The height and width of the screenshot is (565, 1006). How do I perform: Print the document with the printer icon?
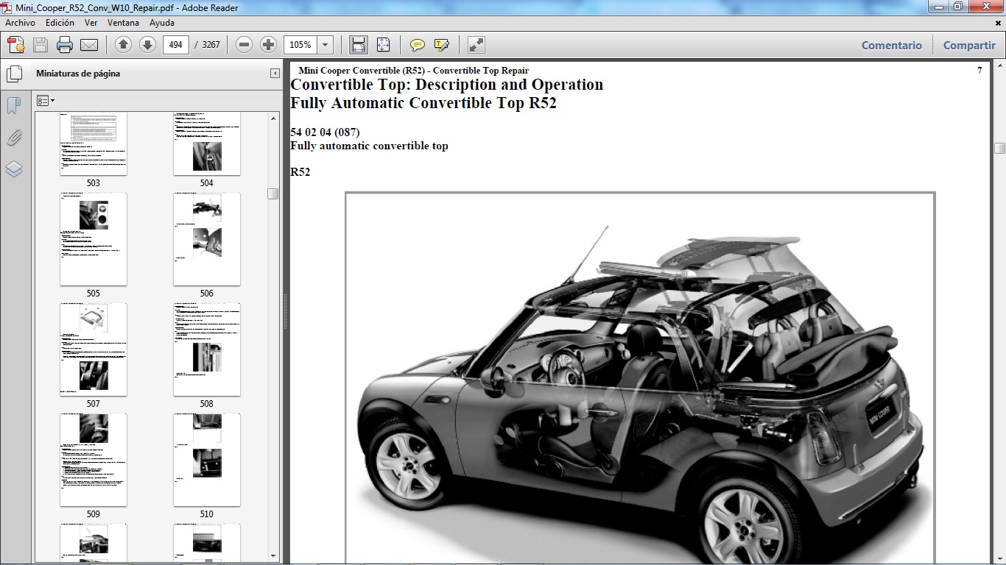(x=65, y=45)
